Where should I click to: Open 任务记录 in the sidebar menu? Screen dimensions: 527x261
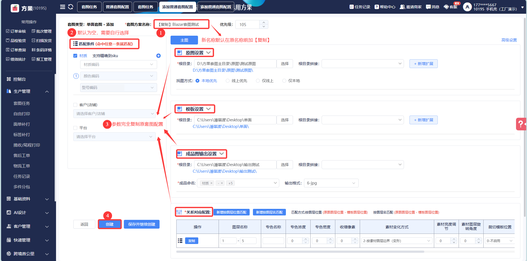22,176
